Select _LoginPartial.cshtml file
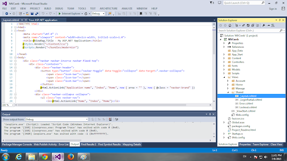This screenshot has height=161, width=287. click(251, 100)
